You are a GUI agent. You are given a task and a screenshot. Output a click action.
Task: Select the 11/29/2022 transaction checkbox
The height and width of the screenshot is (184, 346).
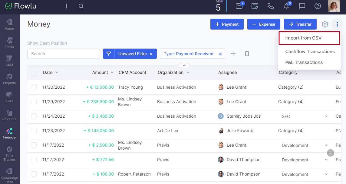point(34,102)
